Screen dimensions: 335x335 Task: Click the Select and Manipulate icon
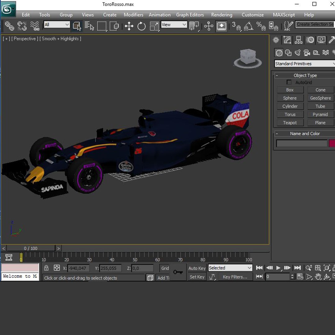pyautogui.click(x=208, y=26)
